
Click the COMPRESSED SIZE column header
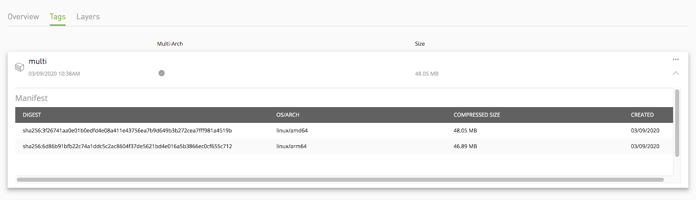point(476,115)
